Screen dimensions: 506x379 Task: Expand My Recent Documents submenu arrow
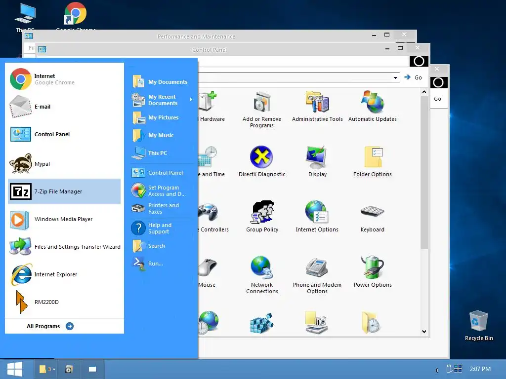(x=191, y=100)
